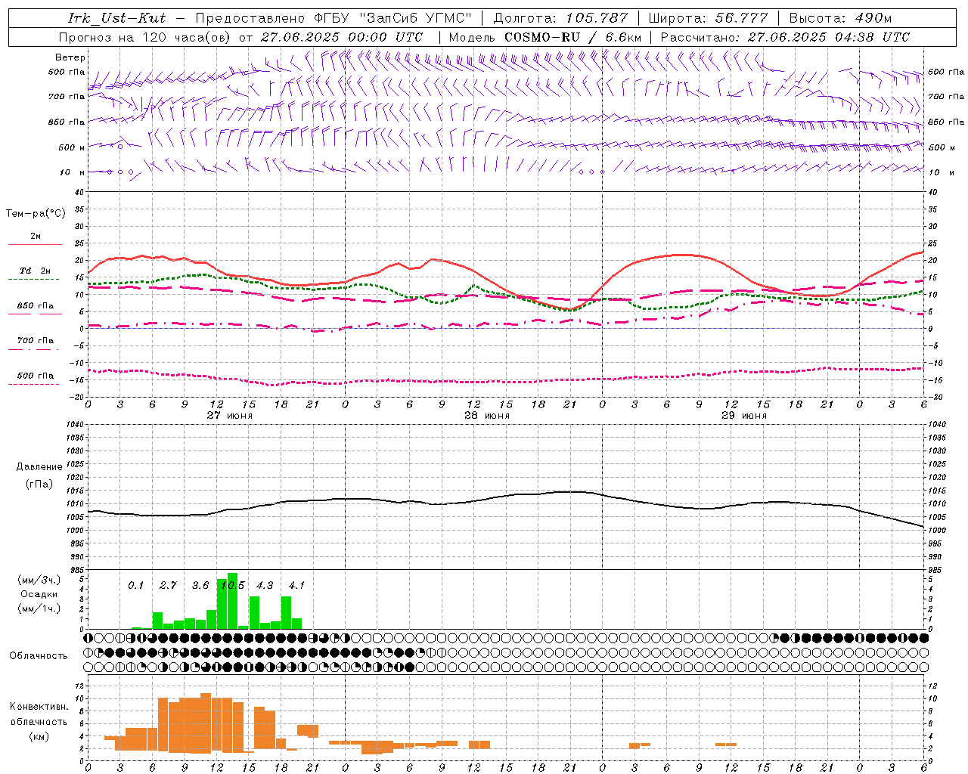Image resolution: width=968 pixels, height=774 pixels.
Task: Click the 28 июня date label
Action: click(487, 416)
